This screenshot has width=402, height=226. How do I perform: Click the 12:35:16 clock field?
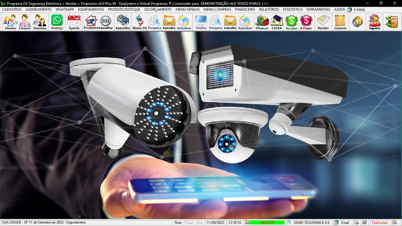click(235, 222)
